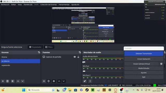Open the Archivo menu
Screen dimensions: 166x93
[5, 5]
